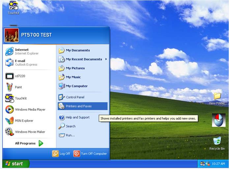Click the All Programs text label
229x169 pixels.
click(25, 143)
